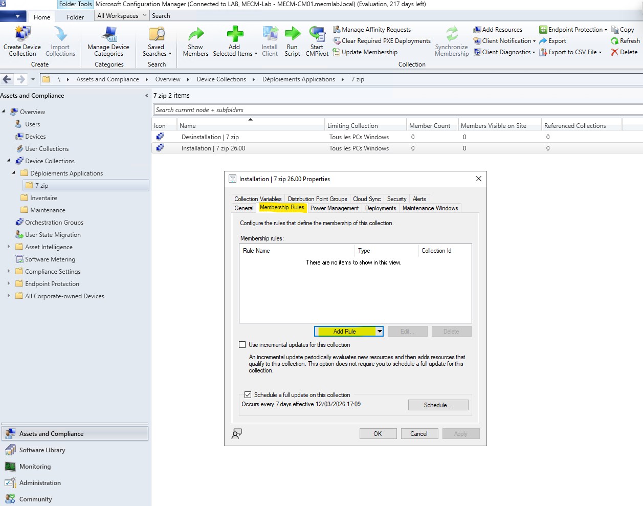Switch to the Membership Rules tab
The image size is (643, 506).
282,208
